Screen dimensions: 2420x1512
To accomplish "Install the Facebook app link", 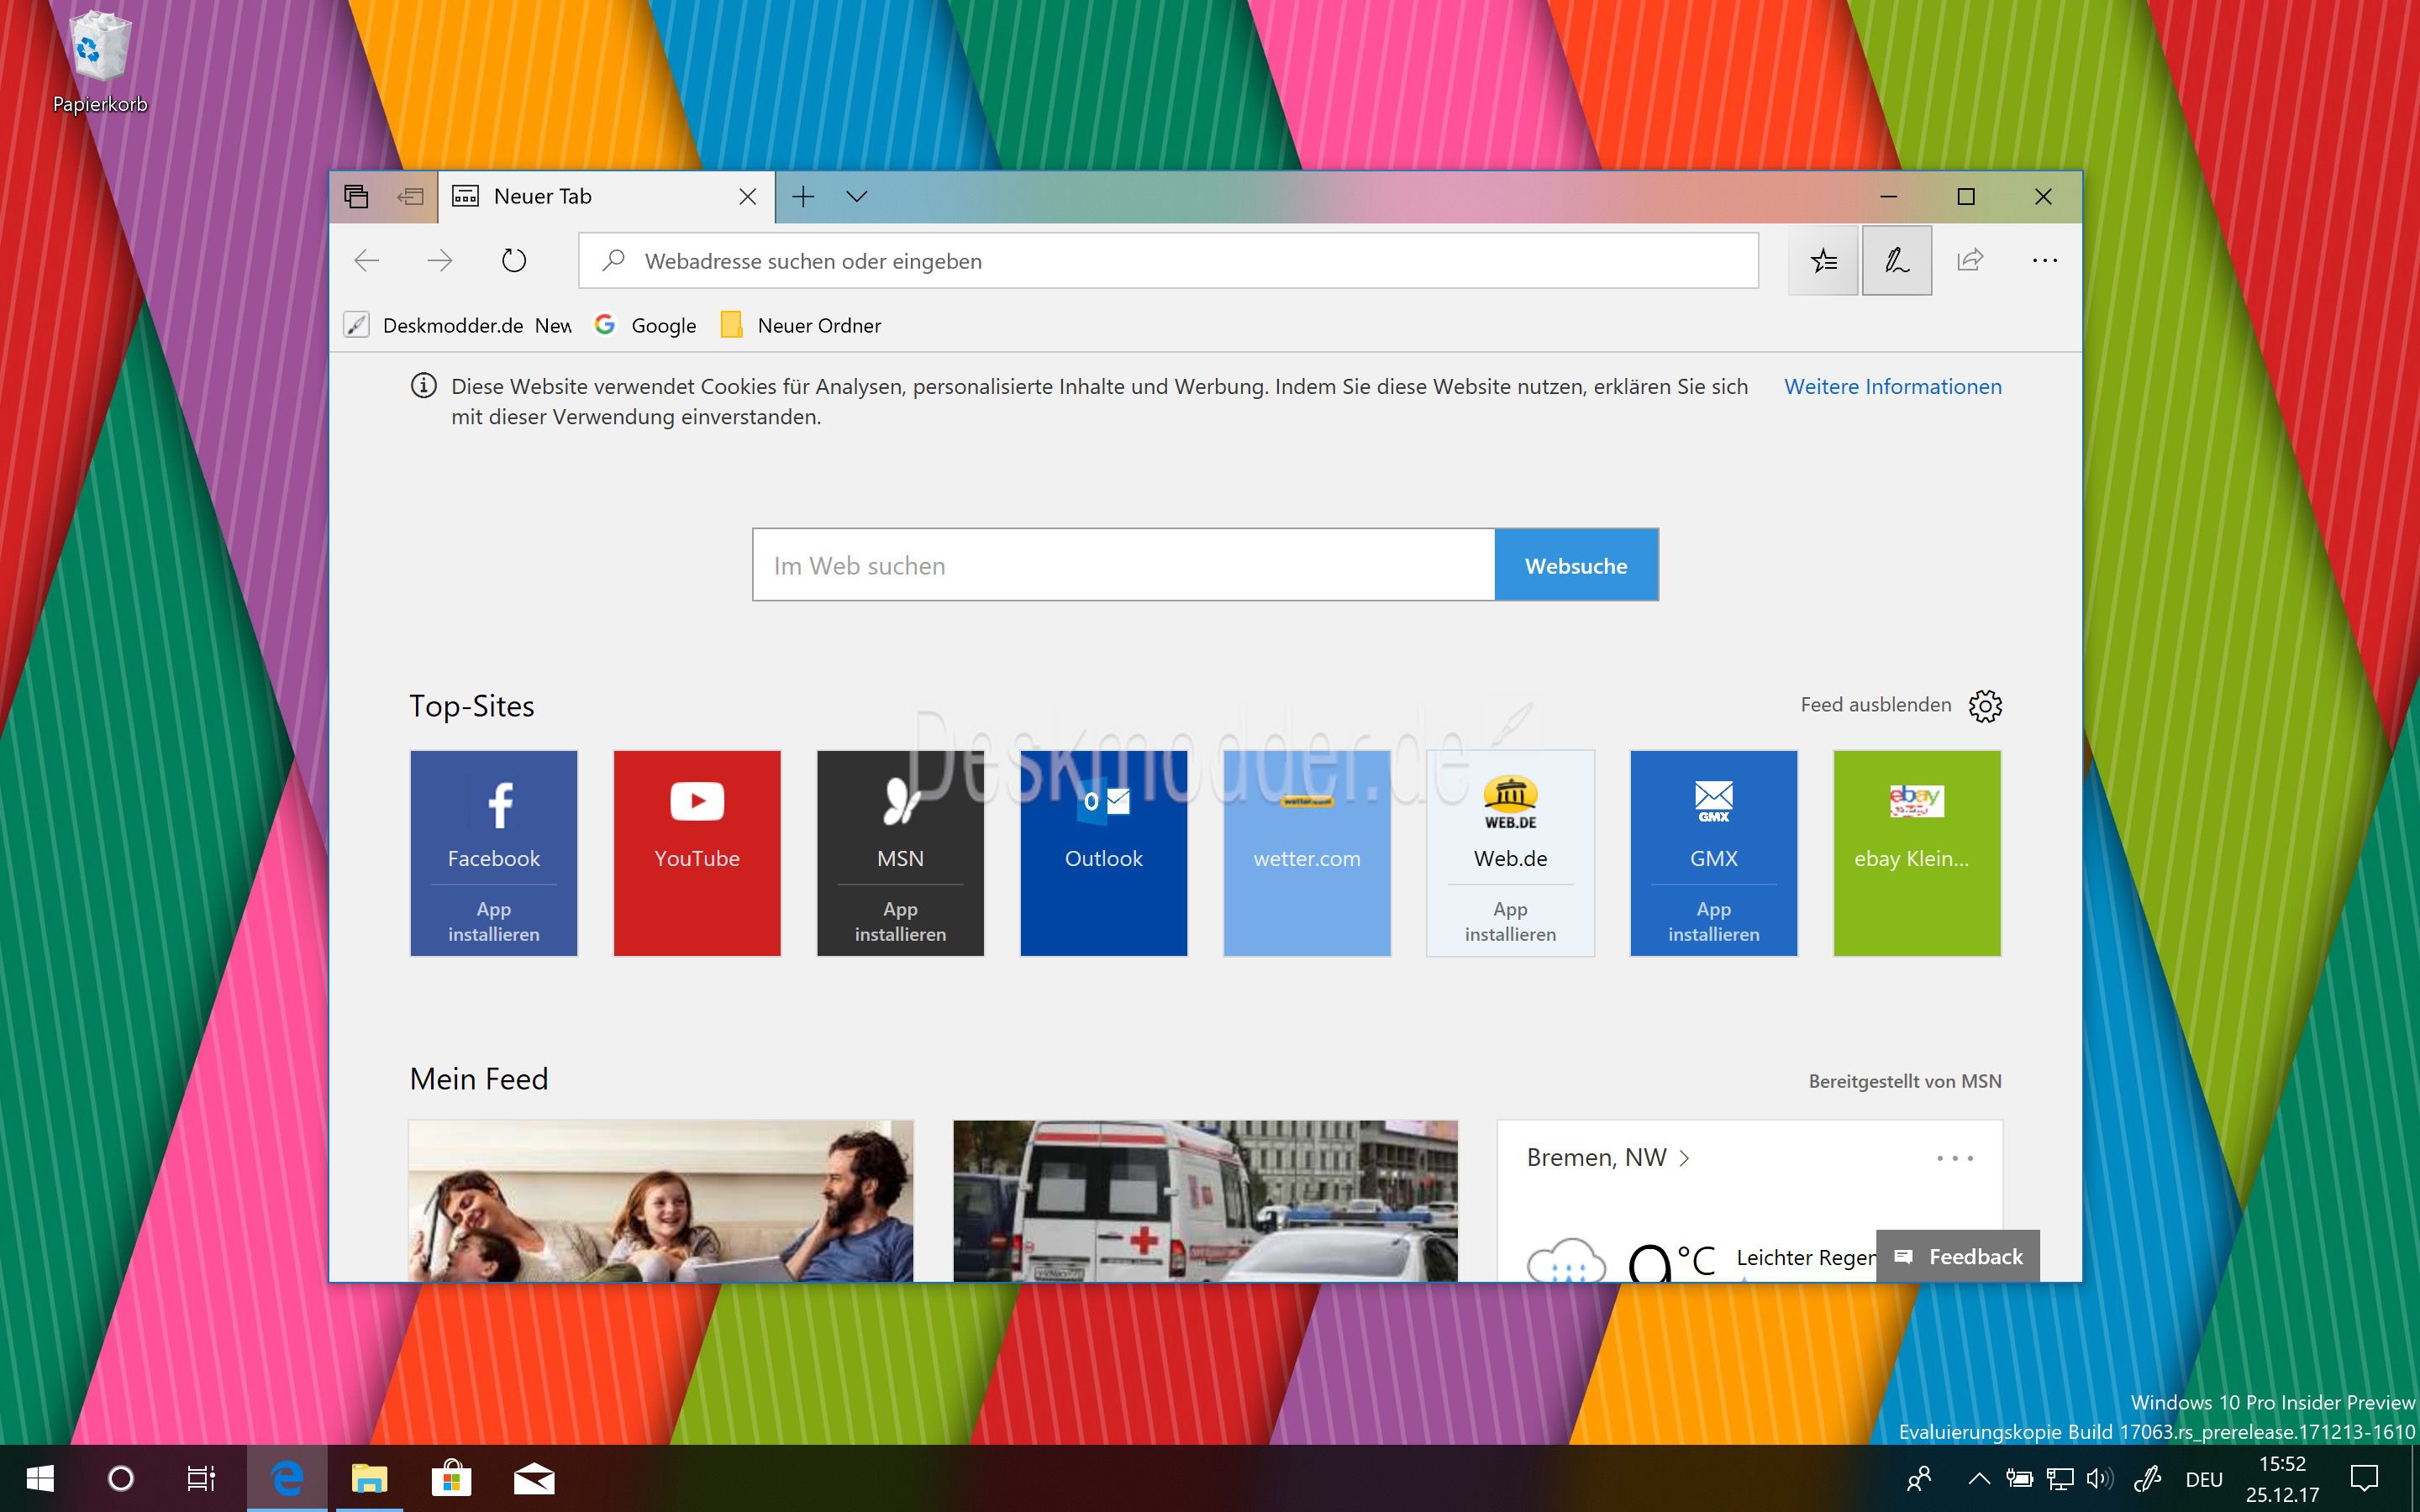I will point(494,921).
